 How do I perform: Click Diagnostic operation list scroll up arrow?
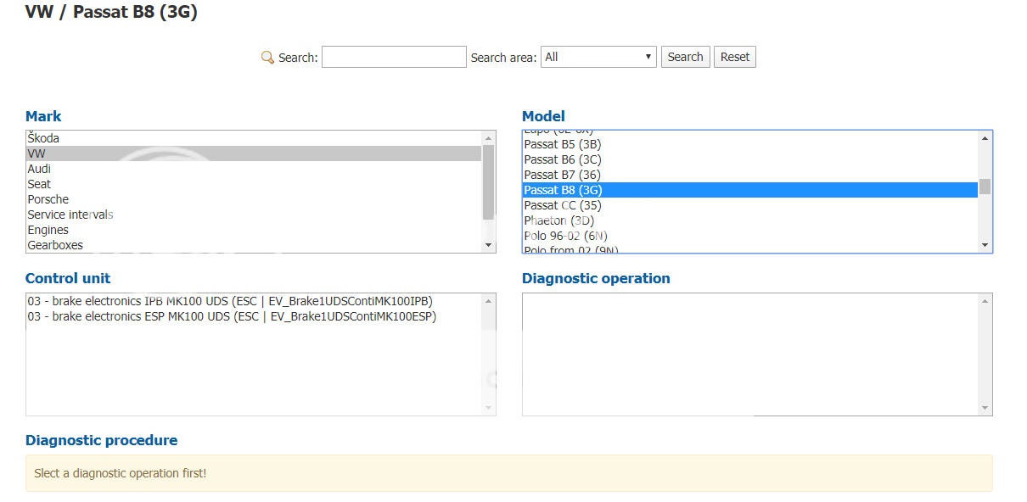[x=985, y=300]
